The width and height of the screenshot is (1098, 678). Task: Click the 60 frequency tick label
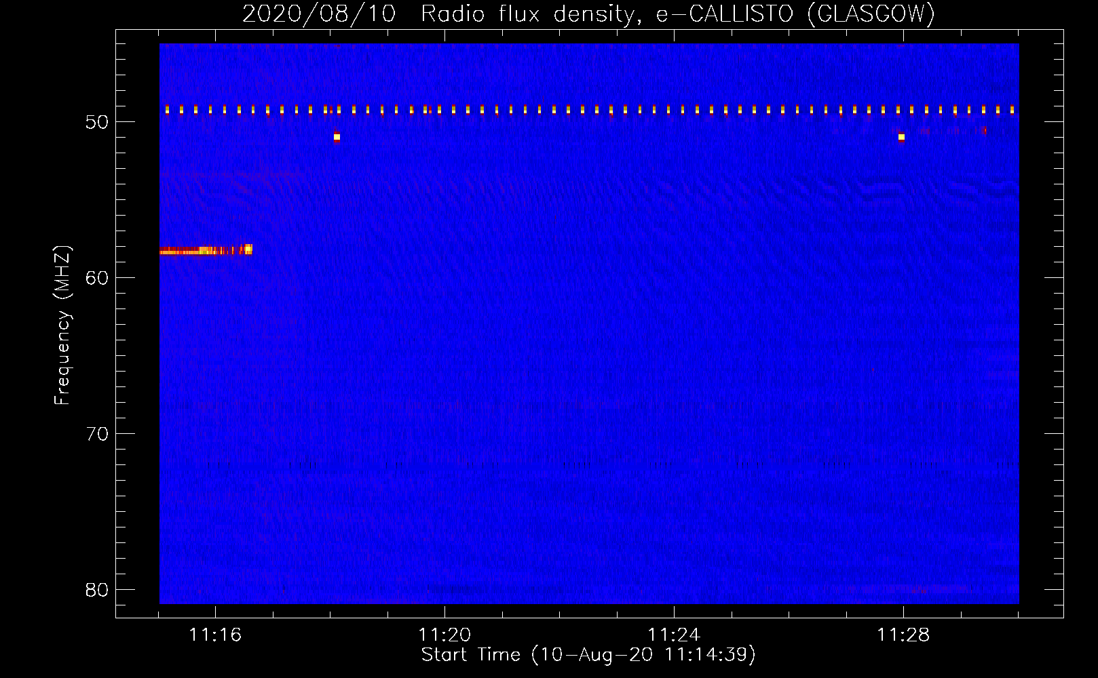coord(98,279)
